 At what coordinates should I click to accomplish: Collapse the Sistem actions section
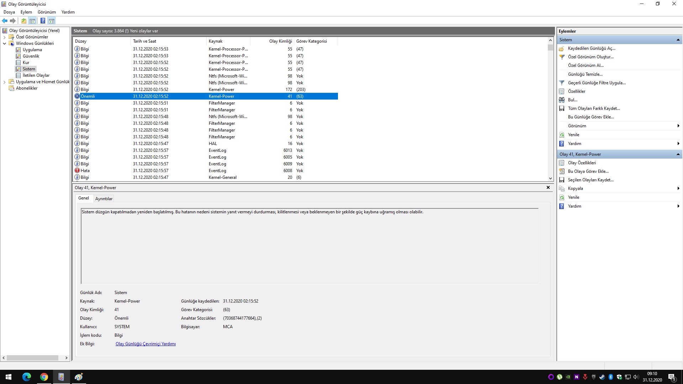[678, 40]
